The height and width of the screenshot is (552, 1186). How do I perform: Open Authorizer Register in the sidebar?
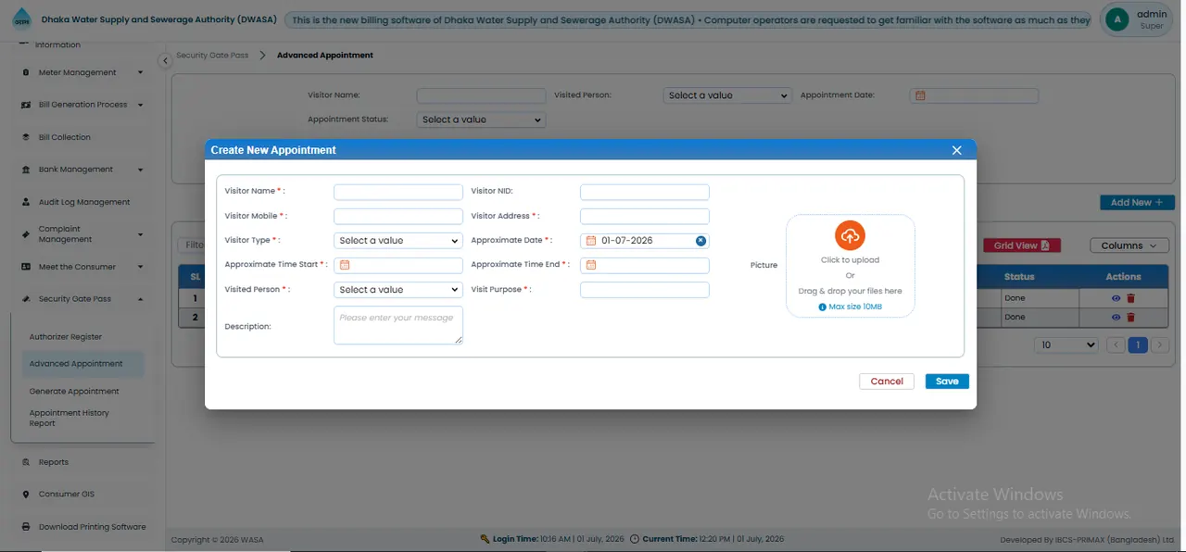click(x=66, y=337)
